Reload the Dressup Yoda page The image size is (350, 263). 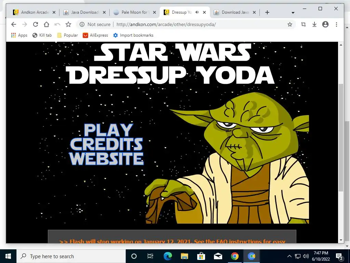click(36, 24)
